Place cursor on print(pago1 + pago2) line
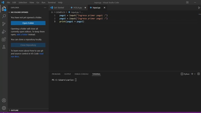Viewport: 201px width, 113px height. 72,22
